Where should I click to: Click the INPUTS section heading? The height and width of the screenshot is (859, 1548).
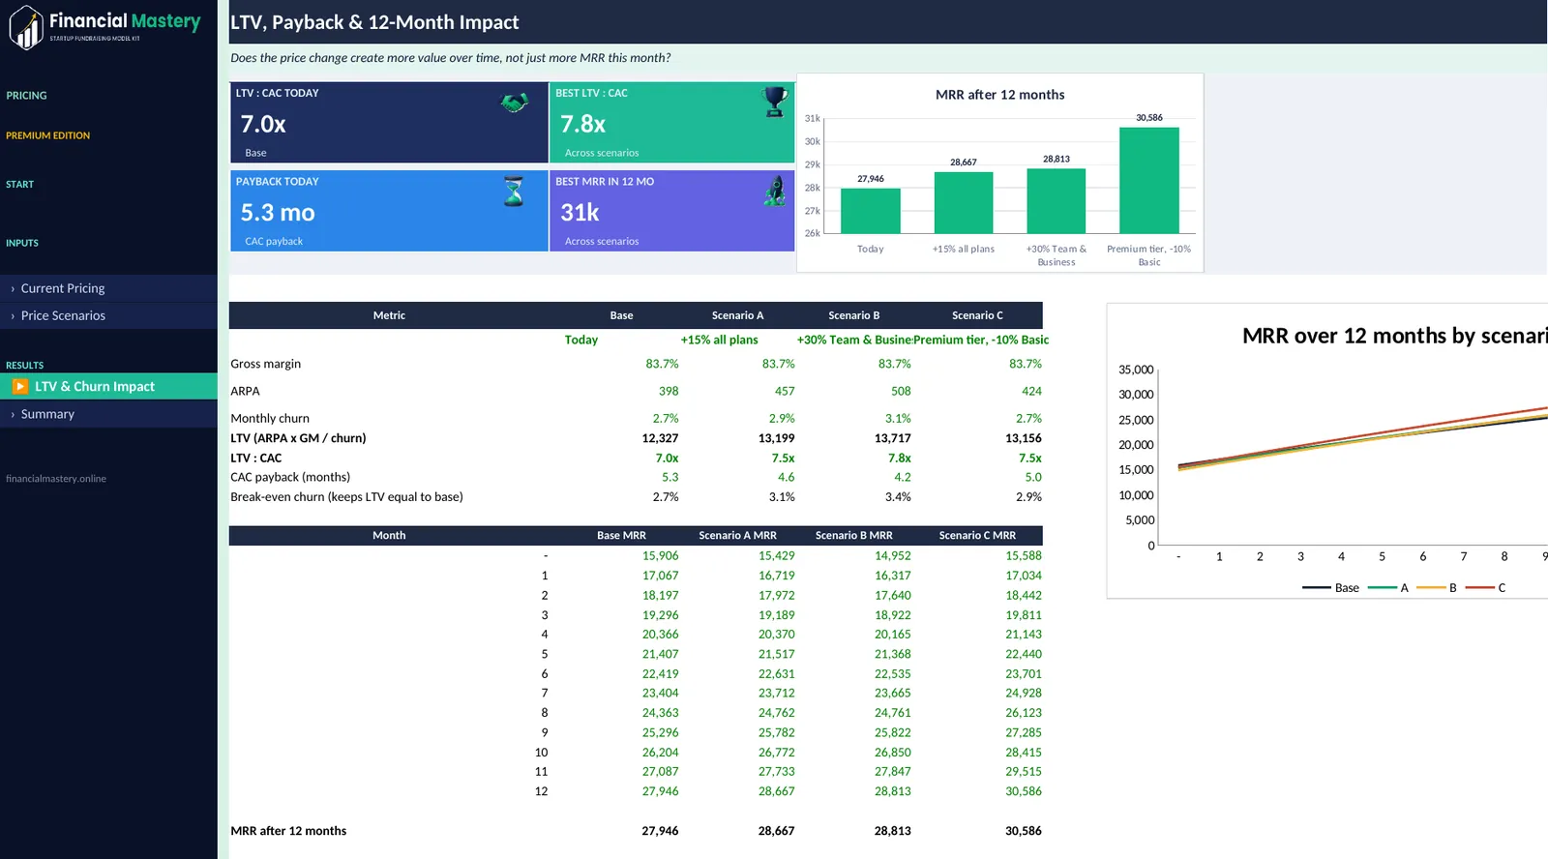coord(22,243)
